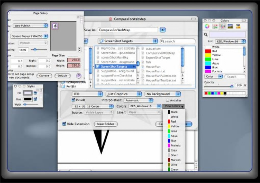The height and width of the screenshot is (183, 260).
Task: Open the ICO format dropdown
Action: tap(87, 94)
